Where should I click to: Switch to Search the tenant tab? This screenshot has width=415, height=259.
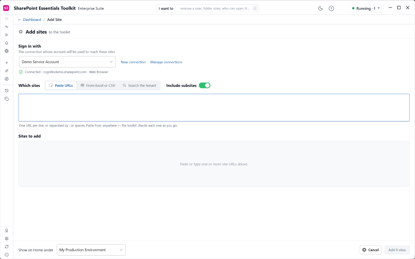(139, 85)
